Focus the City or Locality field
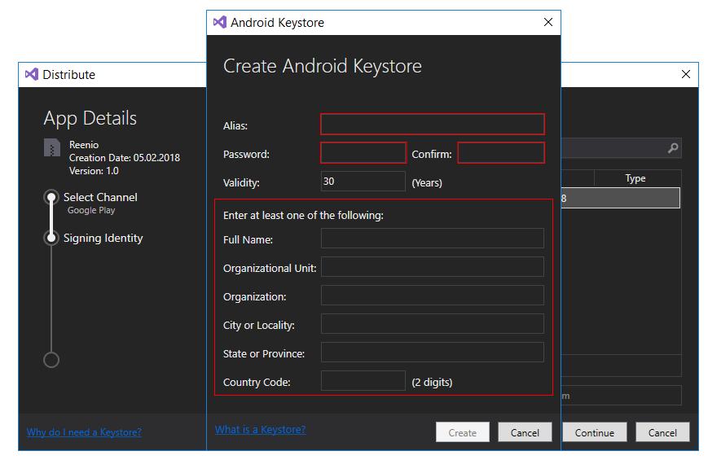Image resolution: width=708 pixels, height=460 pixels. [x=433, y=324]
